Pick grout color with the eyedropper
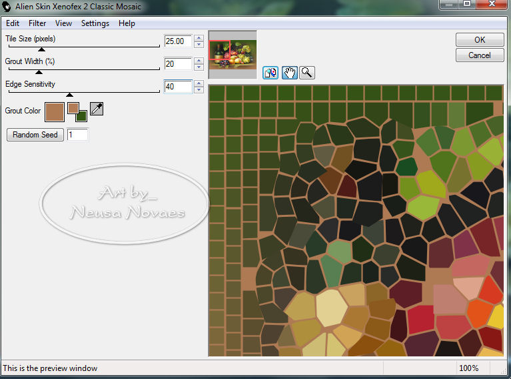 97,109
